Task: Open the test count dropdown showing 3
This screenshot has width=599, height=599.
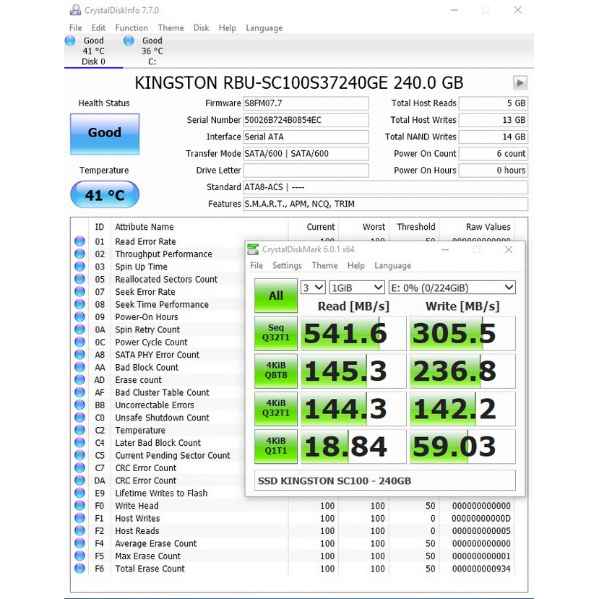Action: tap(313, 287)
